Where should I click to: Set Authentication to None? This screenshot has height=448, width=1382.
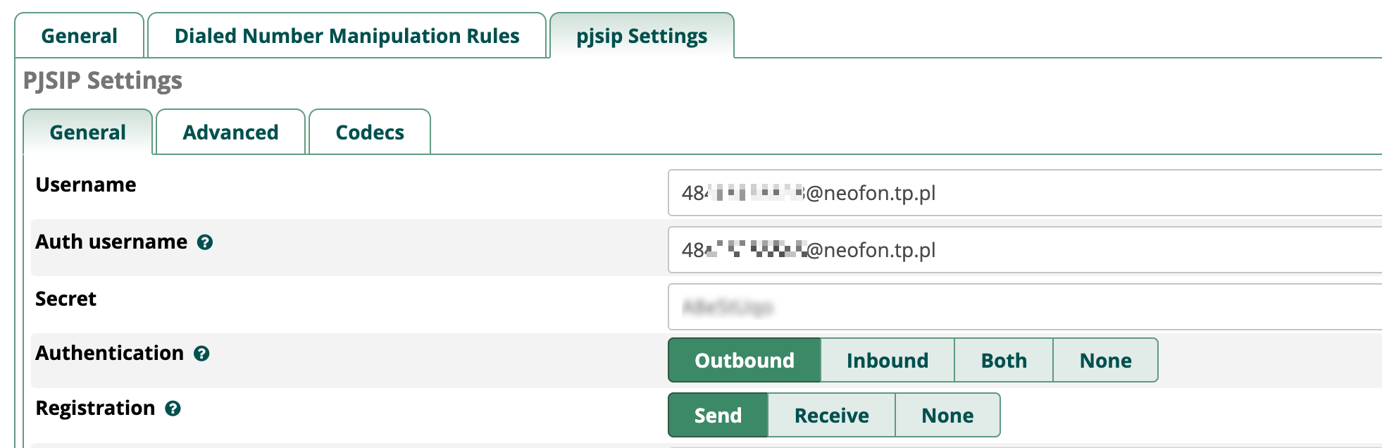pyautogui.click(x=1104, y=360)
